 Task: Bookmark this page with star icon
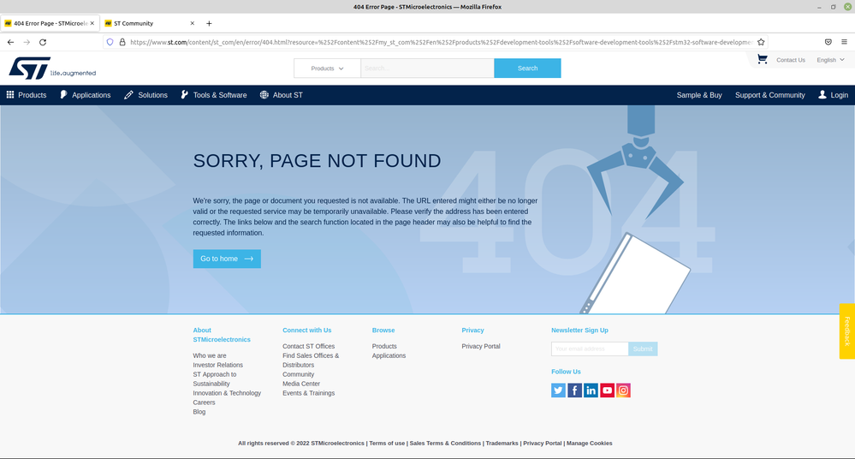[x=761, y=42]
